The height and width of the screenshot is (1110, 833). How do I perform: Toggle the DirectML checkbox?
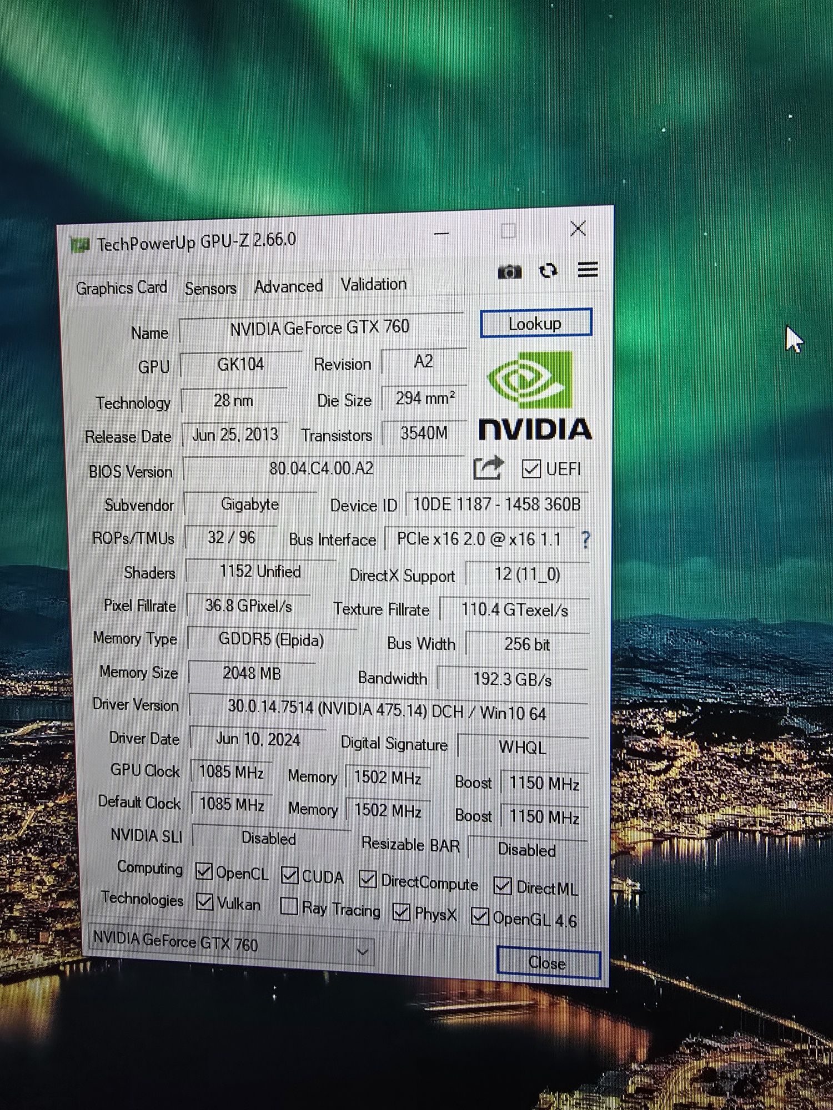click(503, 886)
